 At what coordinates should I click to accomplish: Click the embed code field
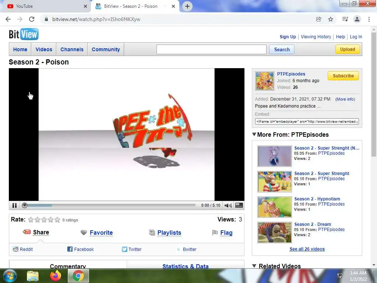coord(307,121)
